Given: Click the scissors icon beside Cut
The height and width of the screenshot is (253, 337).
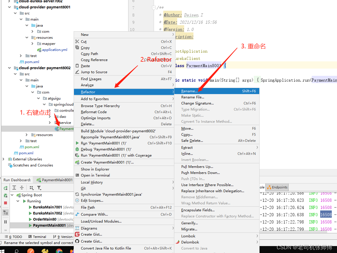Looking at the screenshot, I should pyautogui.click(x=77, y=41).
